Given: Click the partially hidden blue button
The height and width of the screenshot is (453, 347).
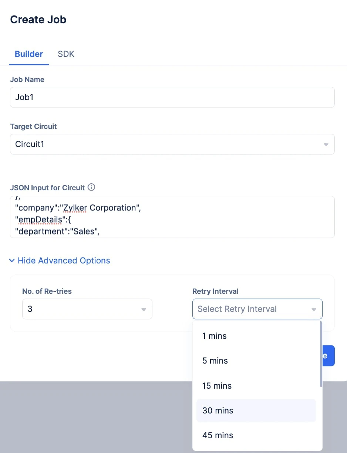Looking at the screenshot, I should (x=329, y=356).
